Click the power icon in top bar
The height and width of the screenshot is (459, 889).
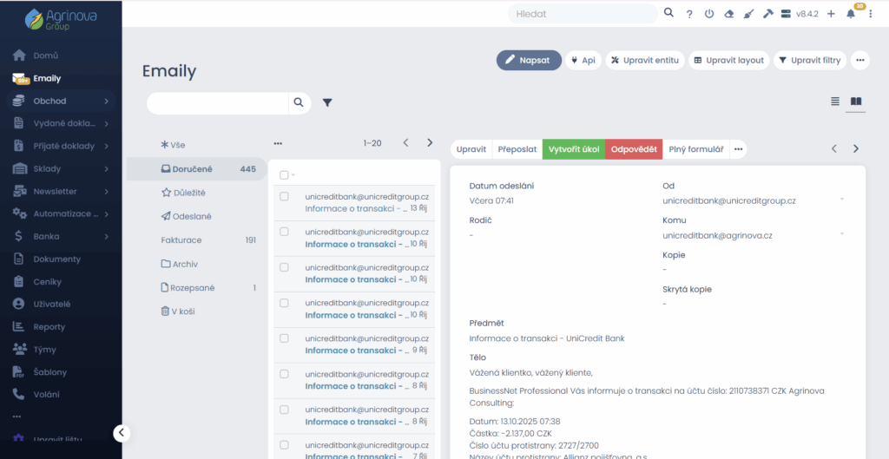708,14
